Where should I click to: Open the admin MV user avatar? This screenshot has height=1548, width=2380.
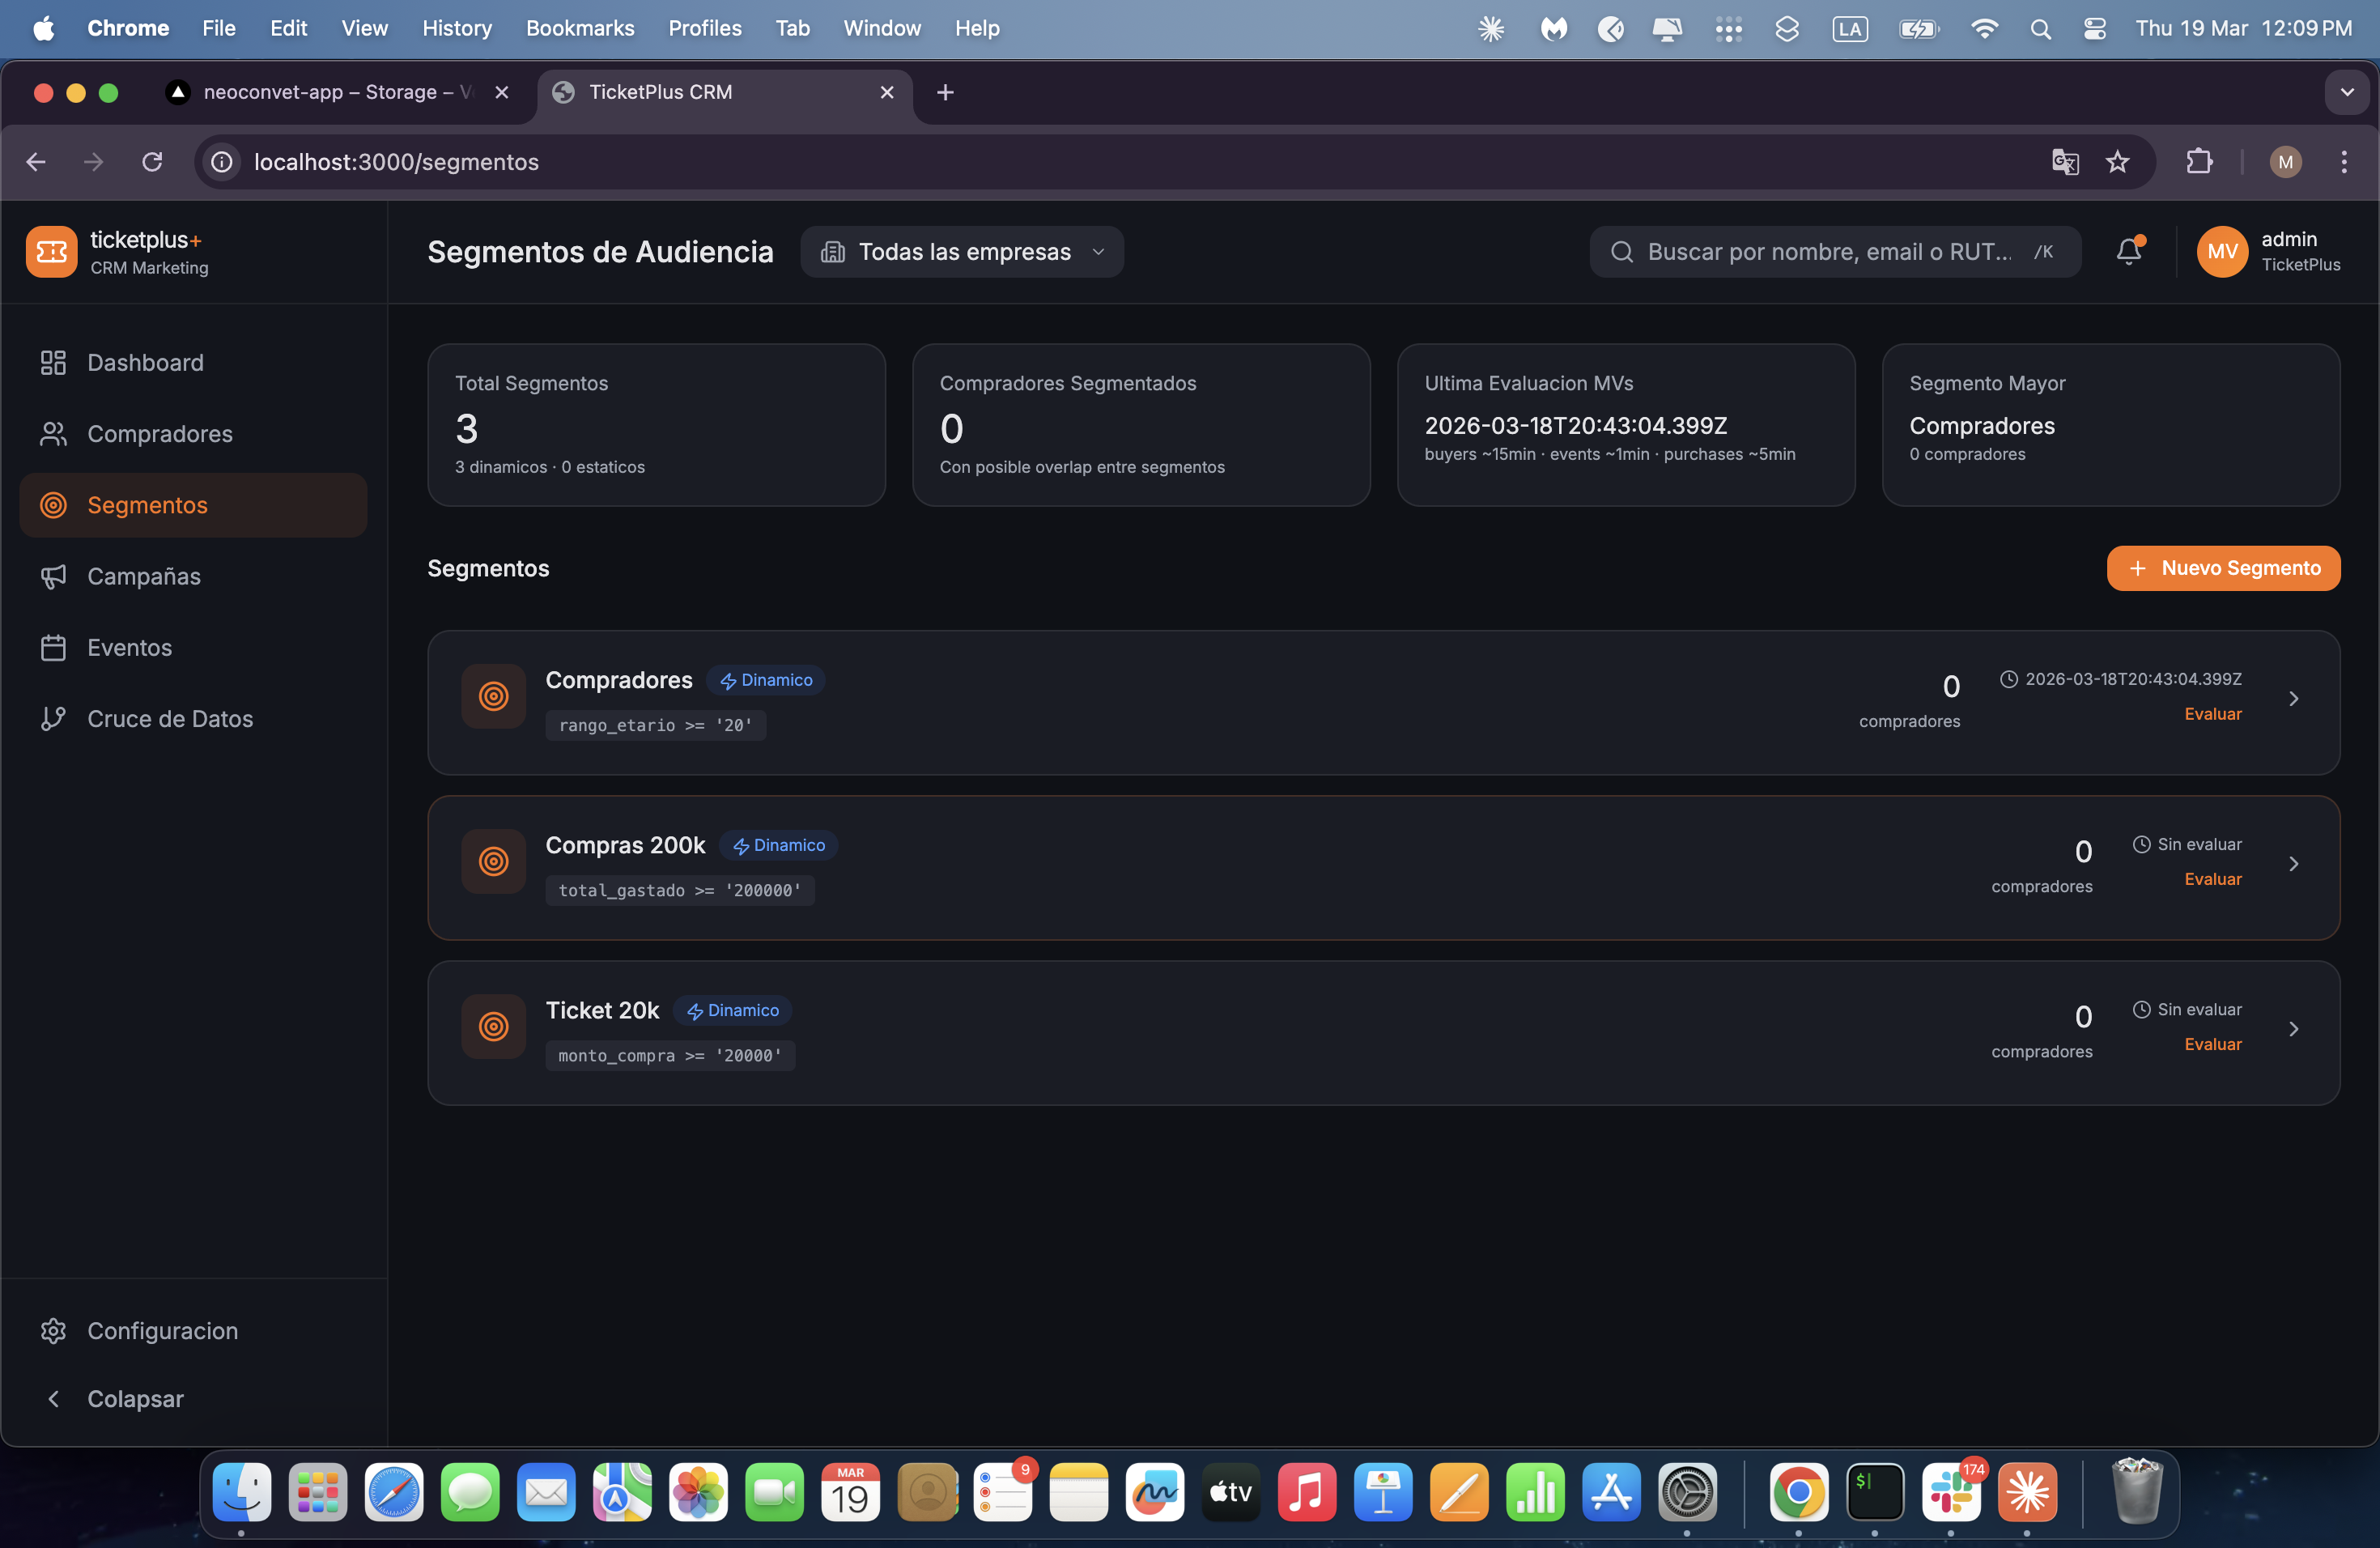coord(2221,252)
